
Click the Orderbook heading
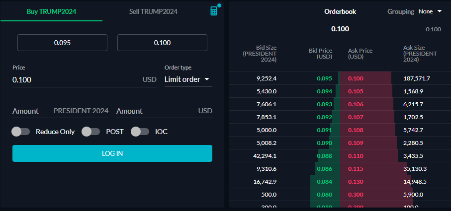pyautogui.click(x=340, y=11)
